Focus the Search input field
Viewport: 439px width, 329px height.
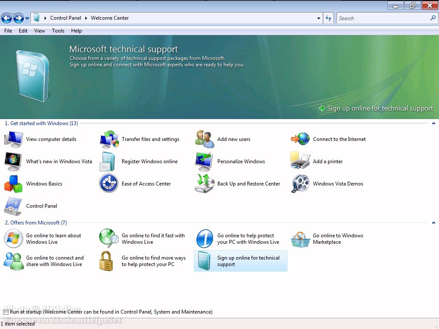tap(384, 18)
